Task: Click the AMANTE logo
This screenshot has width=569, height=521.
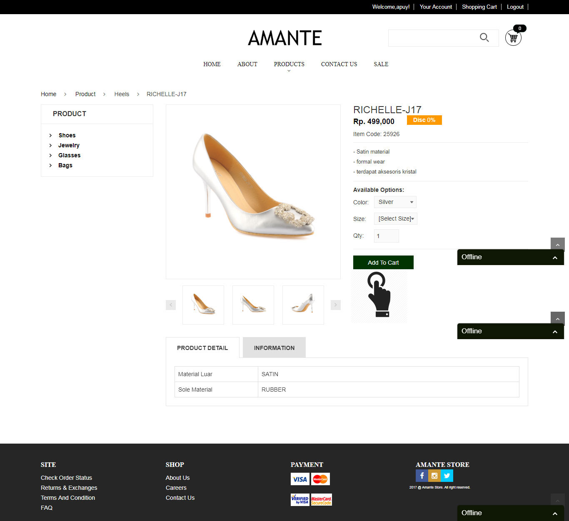Action: point(285,38)
